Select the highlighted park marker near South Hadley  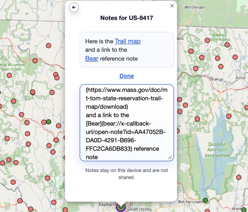point(121,207)
